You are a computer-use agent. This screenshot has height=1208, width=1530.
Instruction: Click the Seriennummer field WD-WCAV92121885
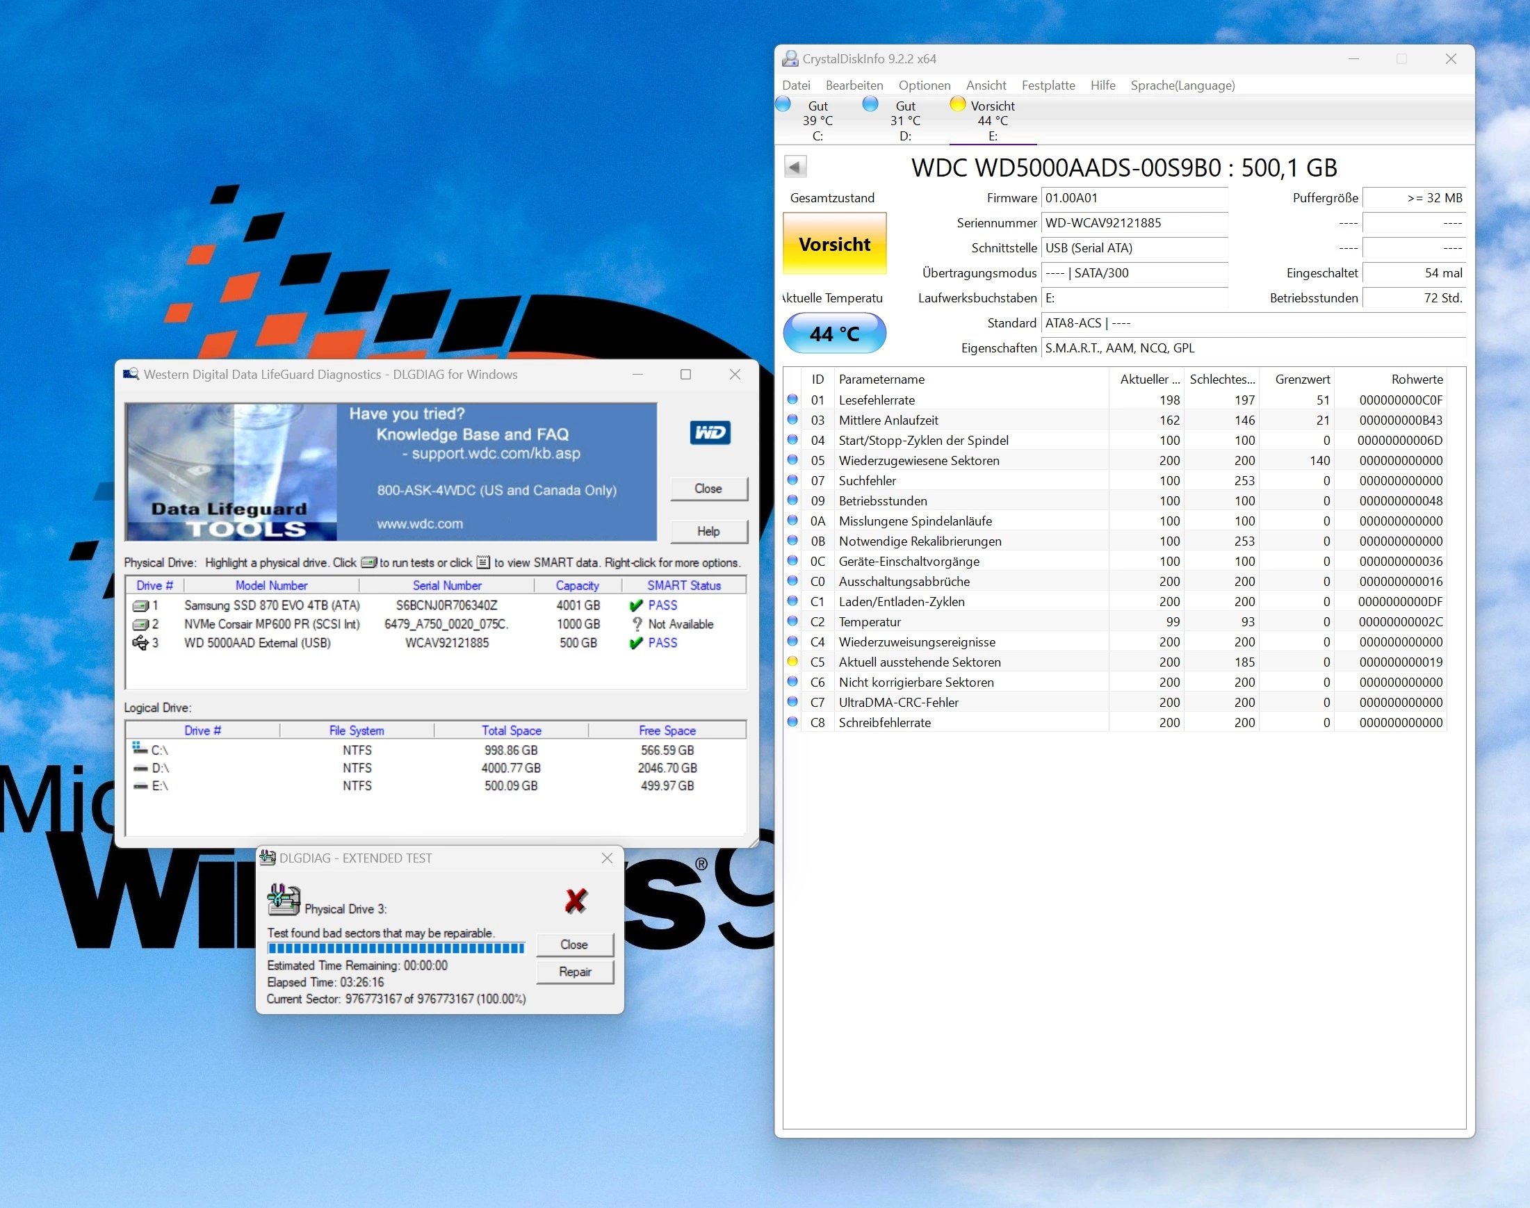pyautogui.click(x=1134, y=223)
